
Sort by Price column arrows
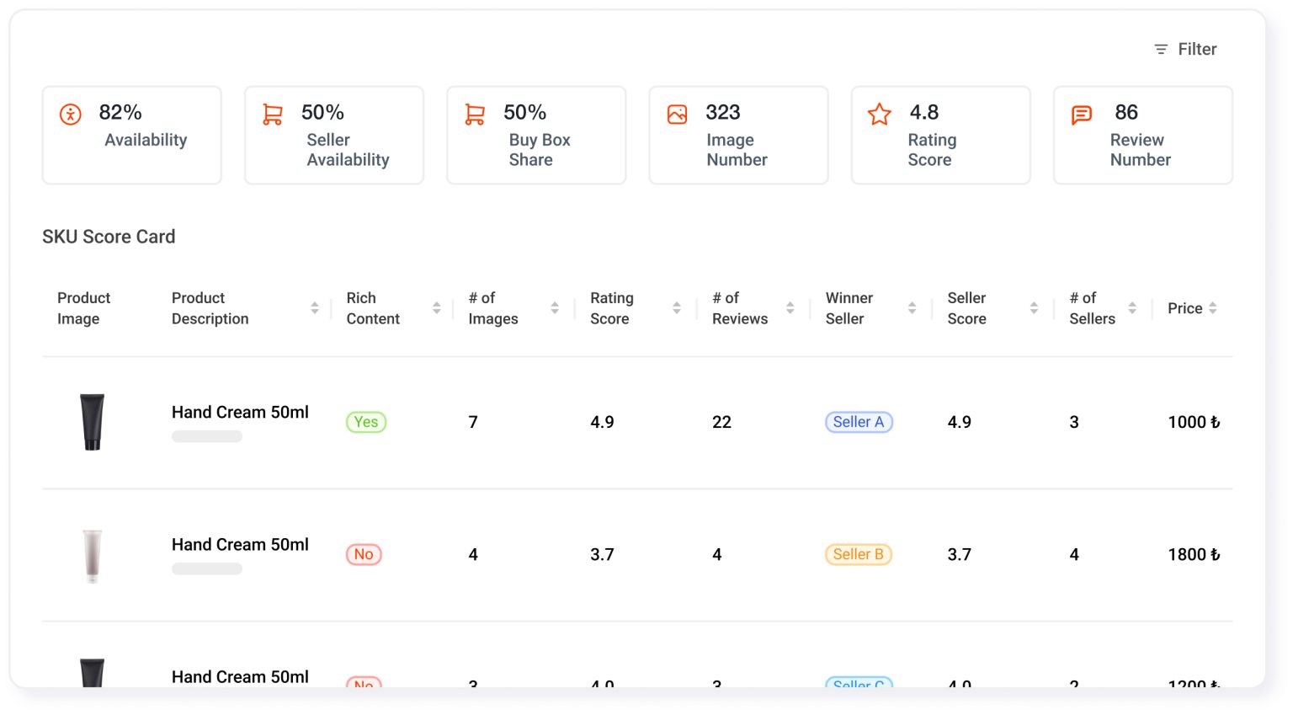tap(1213, 308)
